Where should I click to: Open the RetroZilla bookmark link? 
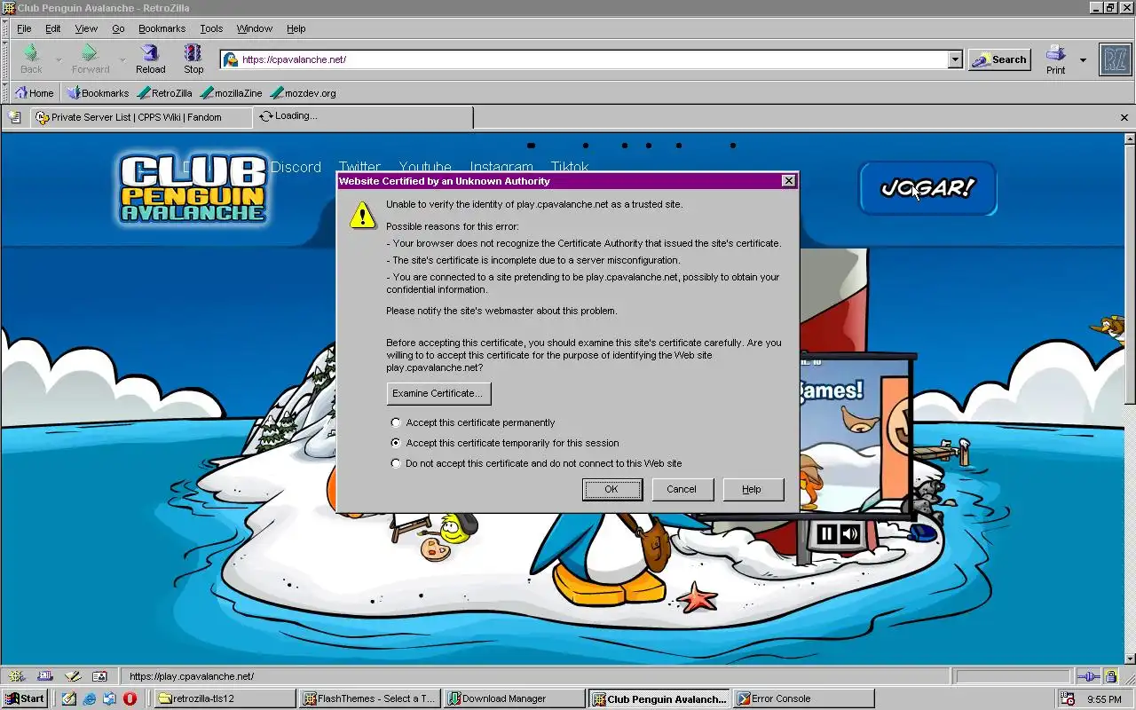tap(165, 93)
